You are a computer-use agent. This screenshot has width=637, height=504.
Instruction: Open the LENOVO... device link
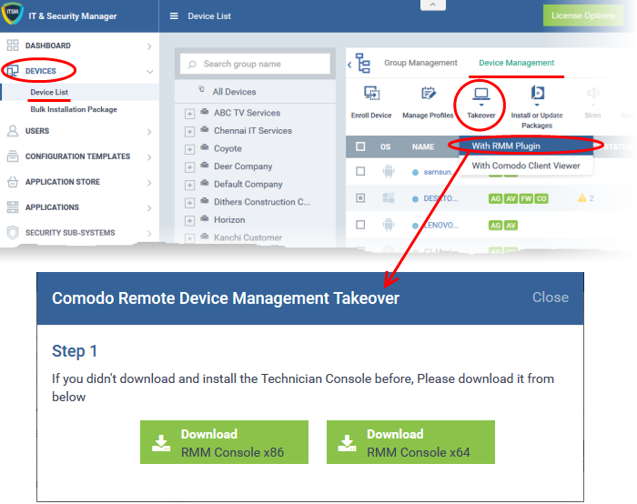pyautogui.click(x=441, y=226)
